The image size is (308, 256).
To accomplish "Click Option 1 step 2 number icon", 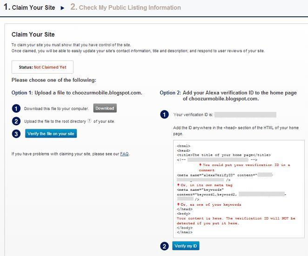I will point(17,121).
